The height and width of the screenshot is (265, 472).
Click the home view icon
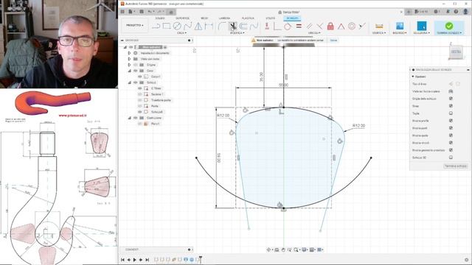coord(171,12)
